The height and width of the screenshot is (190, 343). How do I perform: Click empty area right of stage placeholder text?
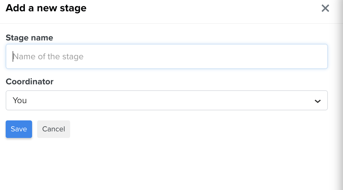[x=205, y=56]
